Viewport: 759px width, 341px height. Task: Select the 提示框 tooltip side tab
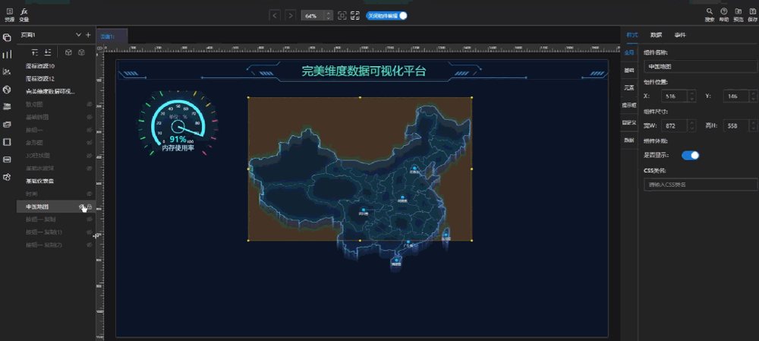coord(629,105)
